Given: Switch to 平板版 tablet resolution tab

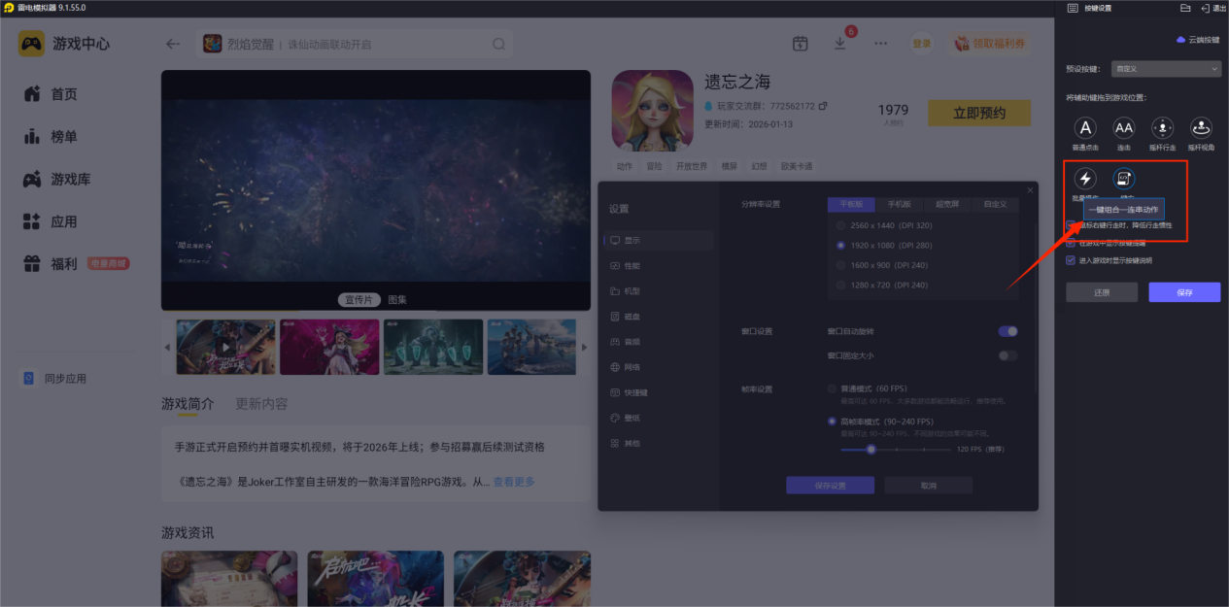Looking at the screenshot, I should pyautogui.click(x=852, y=205).
